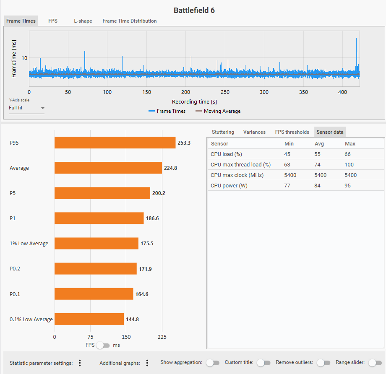Enable the Custom title toggle
Screen dimensions: 386x374
pos(263,363)
